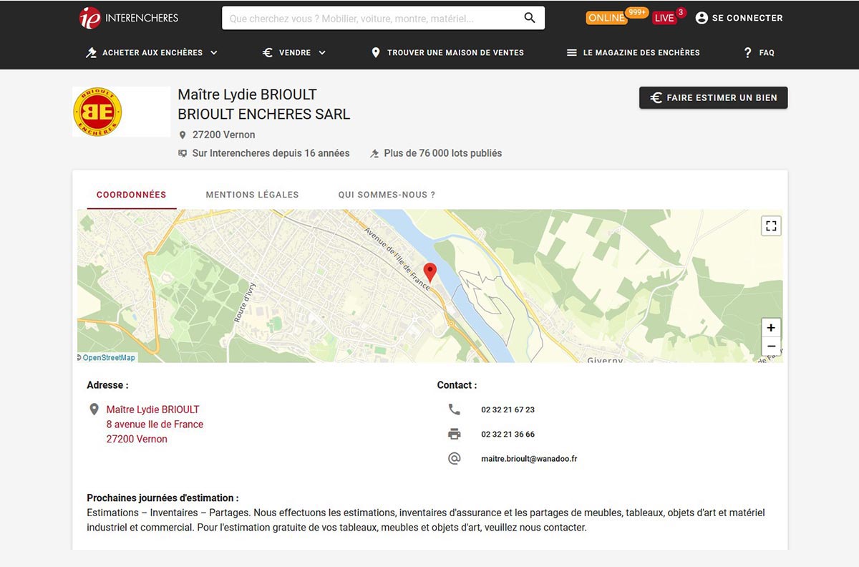Switch to Qui sommes-nous tab

point(387,195)
